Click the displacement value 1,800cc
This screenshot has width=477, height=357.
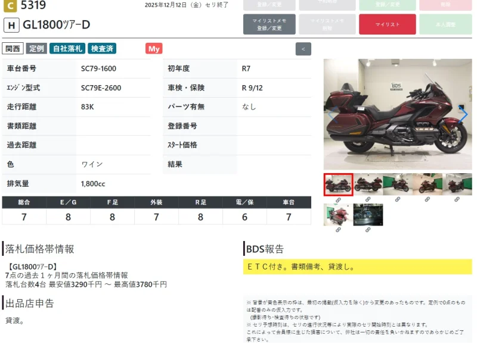click(x=93, y=184)
